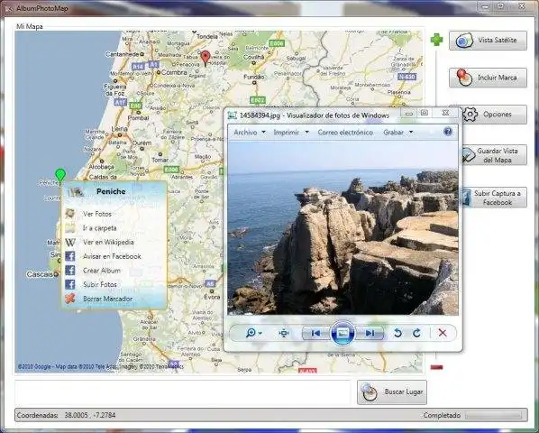
Task: Go to previous photo in viewer
Action: [315, 333]
